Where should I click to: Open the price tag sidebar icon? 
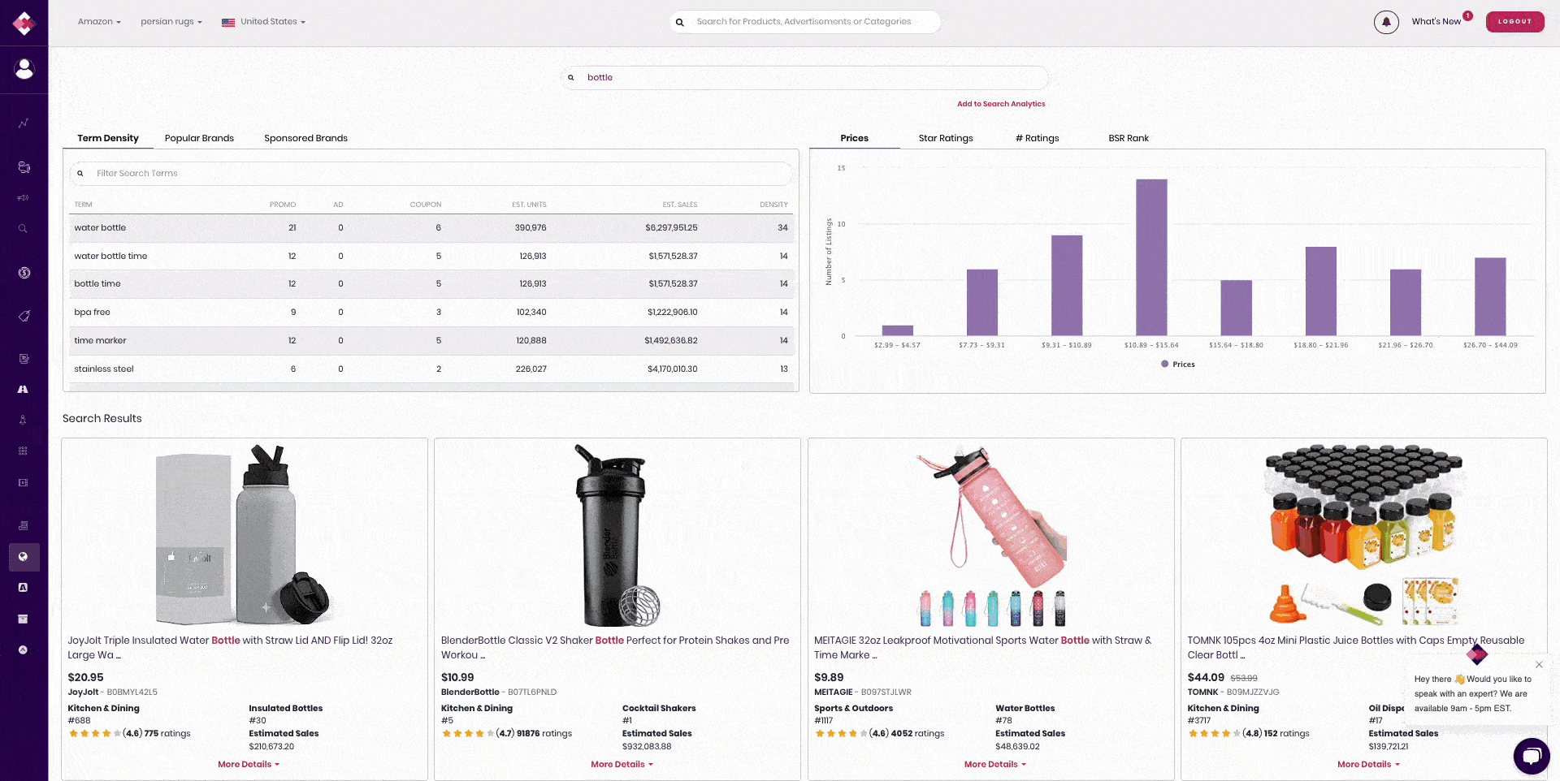(24, 316)
